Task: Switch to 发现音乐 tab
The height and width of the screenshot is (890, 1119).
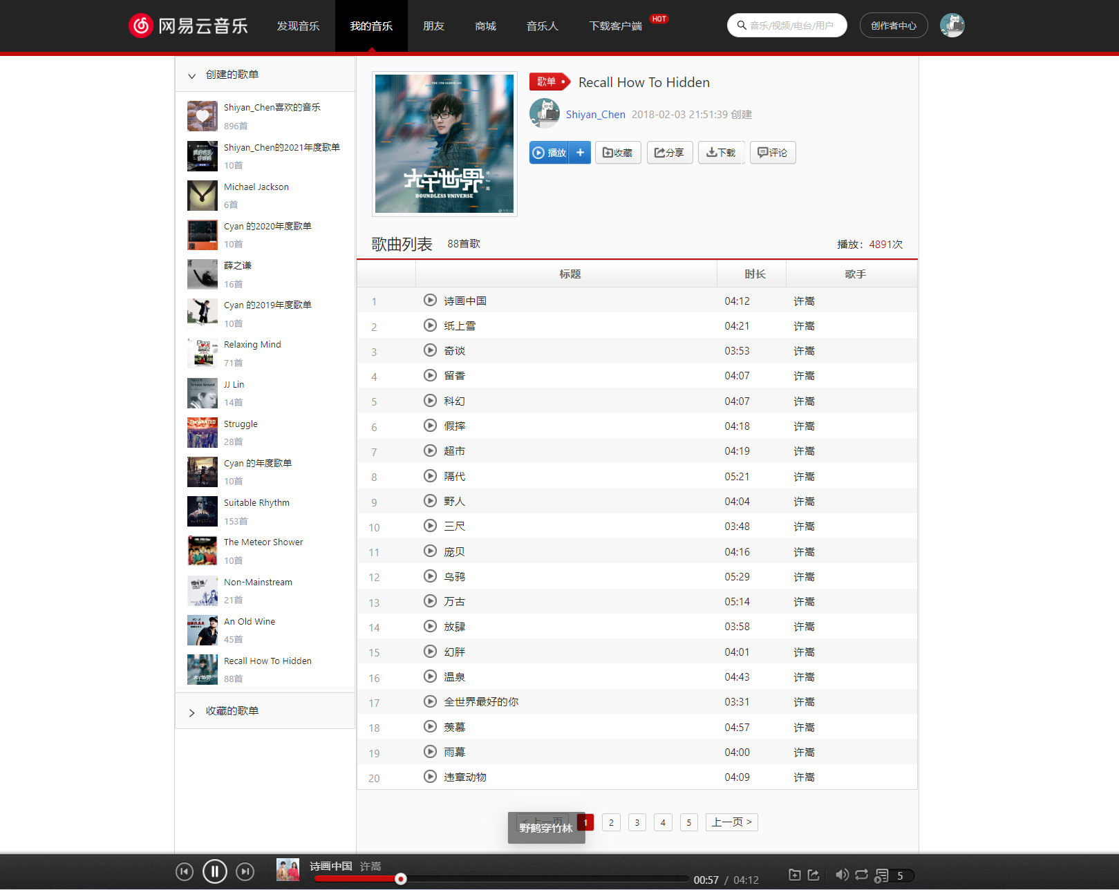Action: tap(299, 26)
